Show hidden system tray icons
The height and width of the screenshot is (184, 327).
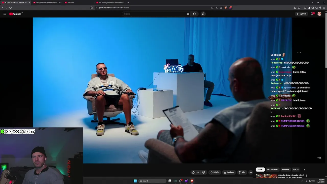point(302,181)
